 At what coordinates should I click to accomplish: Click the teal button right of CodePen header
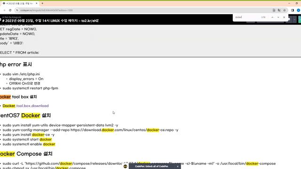click(x=300, y=20)
